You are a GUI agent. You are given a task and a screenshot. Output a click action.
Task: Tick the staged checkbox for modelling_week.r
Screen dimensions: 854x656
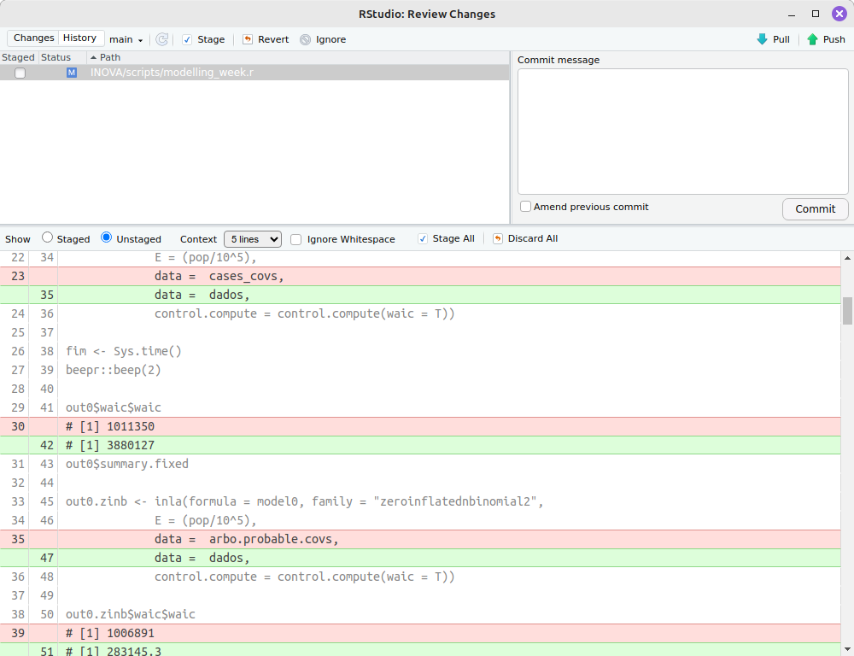pos(20,73)
